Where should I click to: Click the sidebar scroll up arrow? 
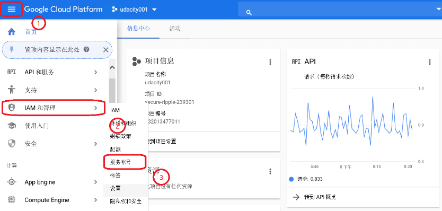[112, 68]
